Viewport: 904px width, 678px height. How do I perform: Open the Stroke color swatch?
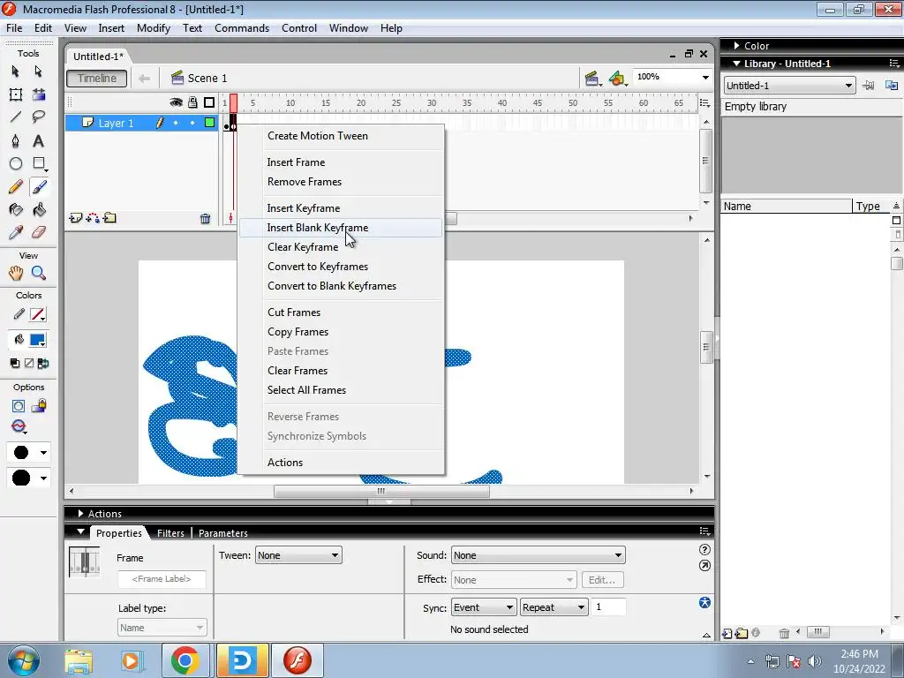[38, 315]
